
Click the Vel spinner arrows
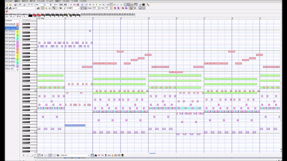(111, 8)
